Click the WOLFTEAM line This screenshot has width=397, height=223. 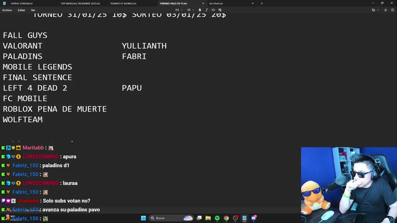(x=23, y=120)
